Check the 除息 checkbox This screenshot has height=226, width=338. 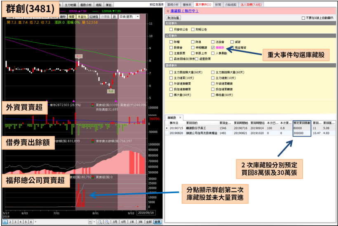[193, 42]
